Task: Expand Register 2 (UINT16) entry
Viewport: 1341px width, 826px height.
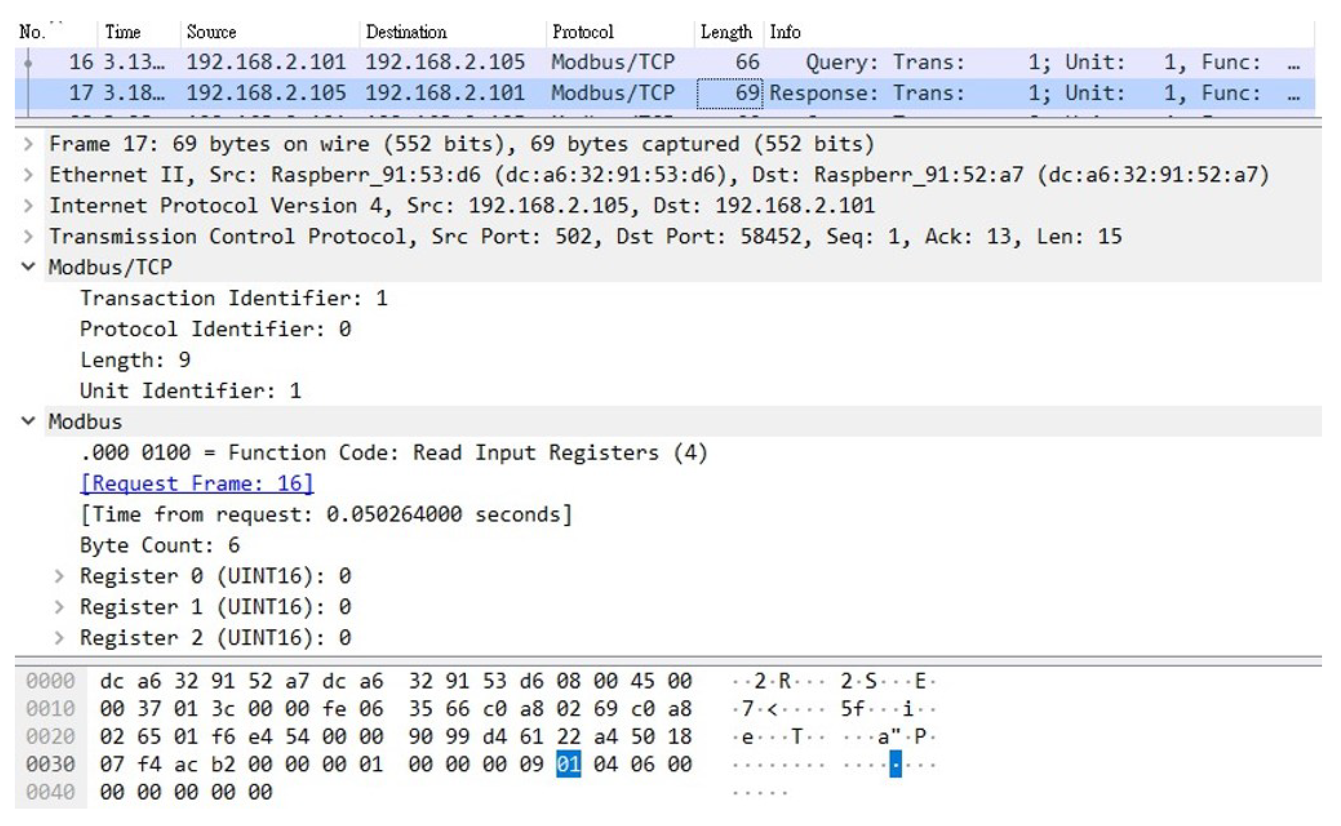Action: tap(59, 638)
